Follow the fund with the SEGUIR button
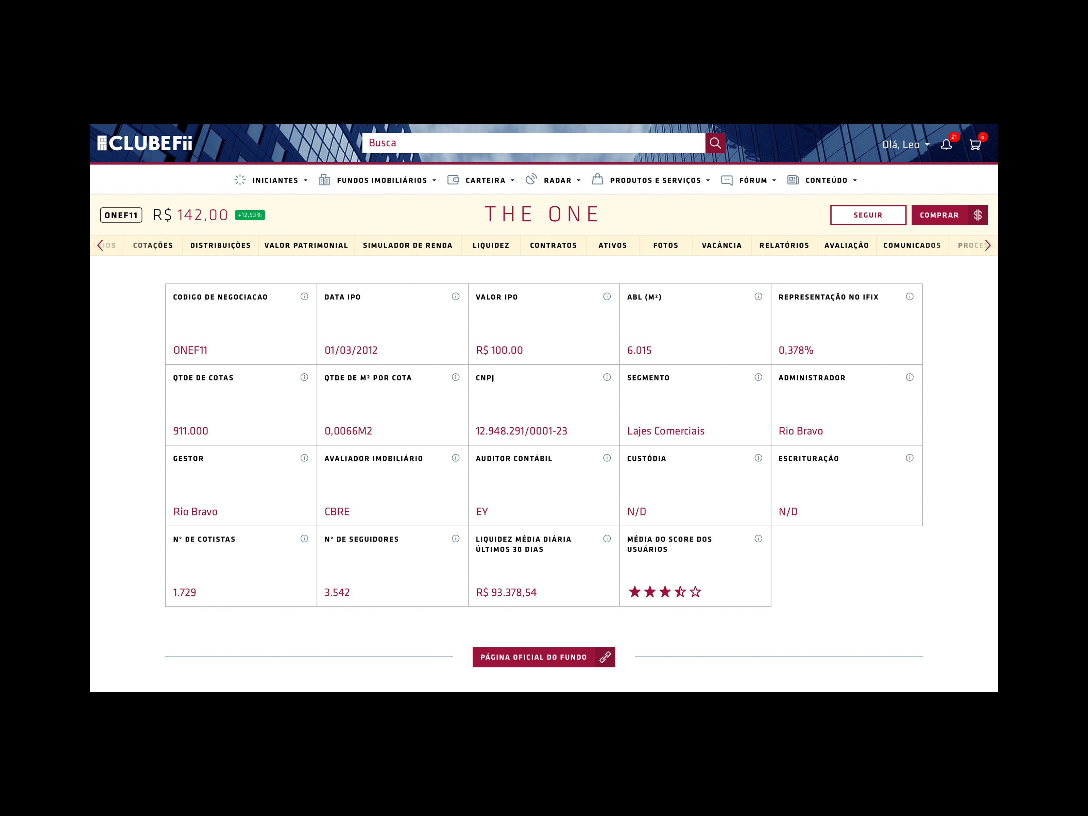Viewport: 1088px width, 816px height. point(868,215)
